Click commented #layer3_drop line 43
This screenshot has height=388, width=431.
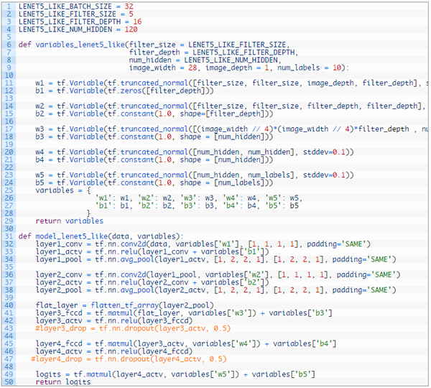click(133, 328)
